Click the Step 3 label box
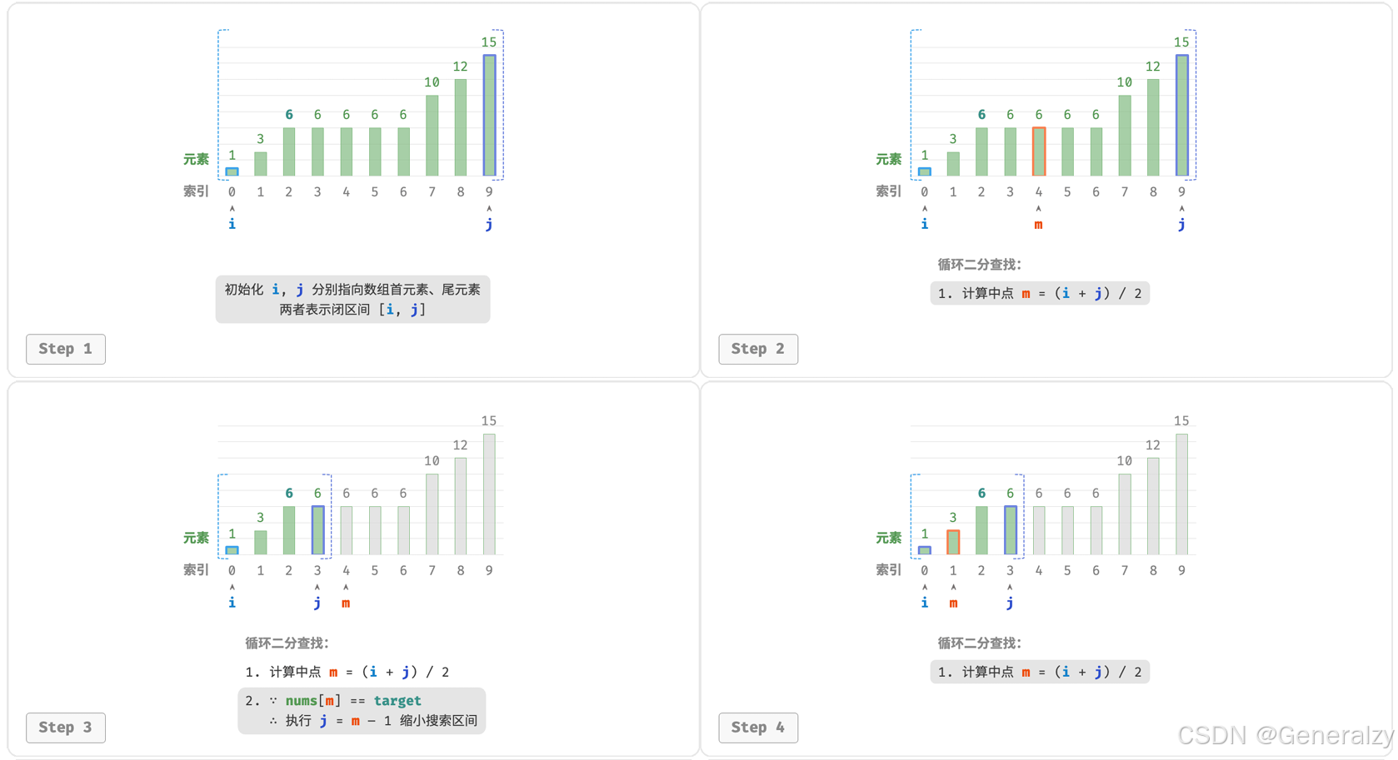This screenshot has height=760, width=1398. click(66, 728)
